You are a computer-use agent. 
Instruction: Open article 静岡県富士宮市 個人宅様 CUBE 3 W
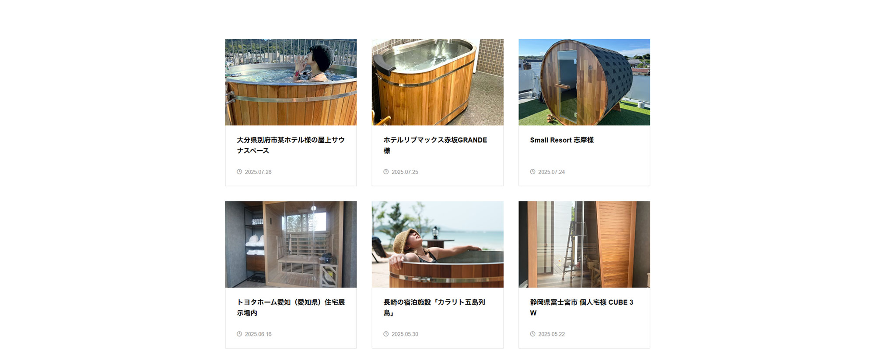pyautogui.click(x=581, y=307)
